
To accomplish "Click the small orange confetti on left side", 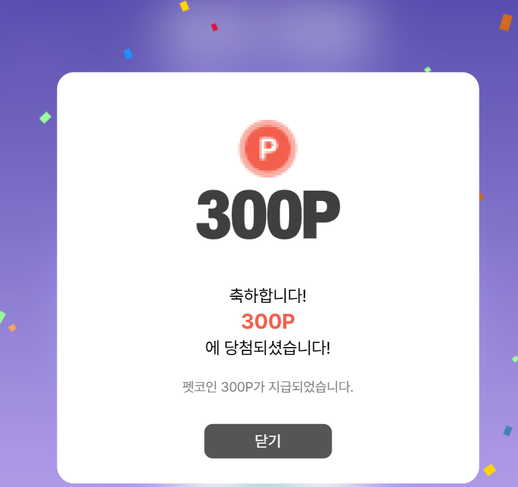I will pos(12,327).
